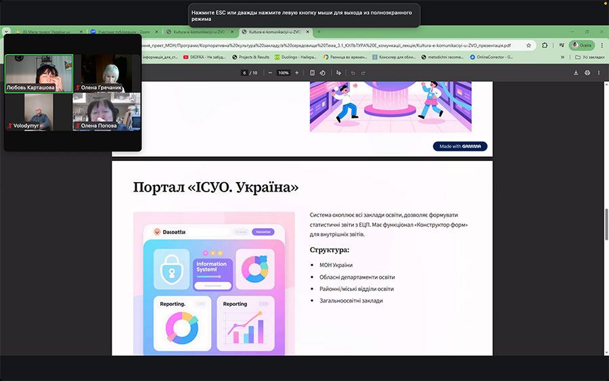609x381 pixels.
Task: Undo the last annotation in PDF toolbar
Action: [x=353, y=72]
